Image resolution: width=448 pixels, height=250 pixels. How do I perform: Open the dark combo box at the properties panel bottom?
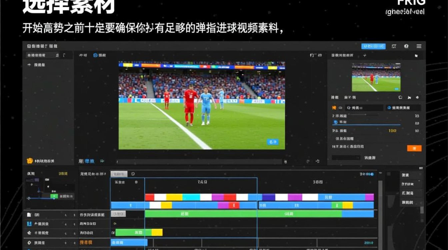tap(346, 158)
